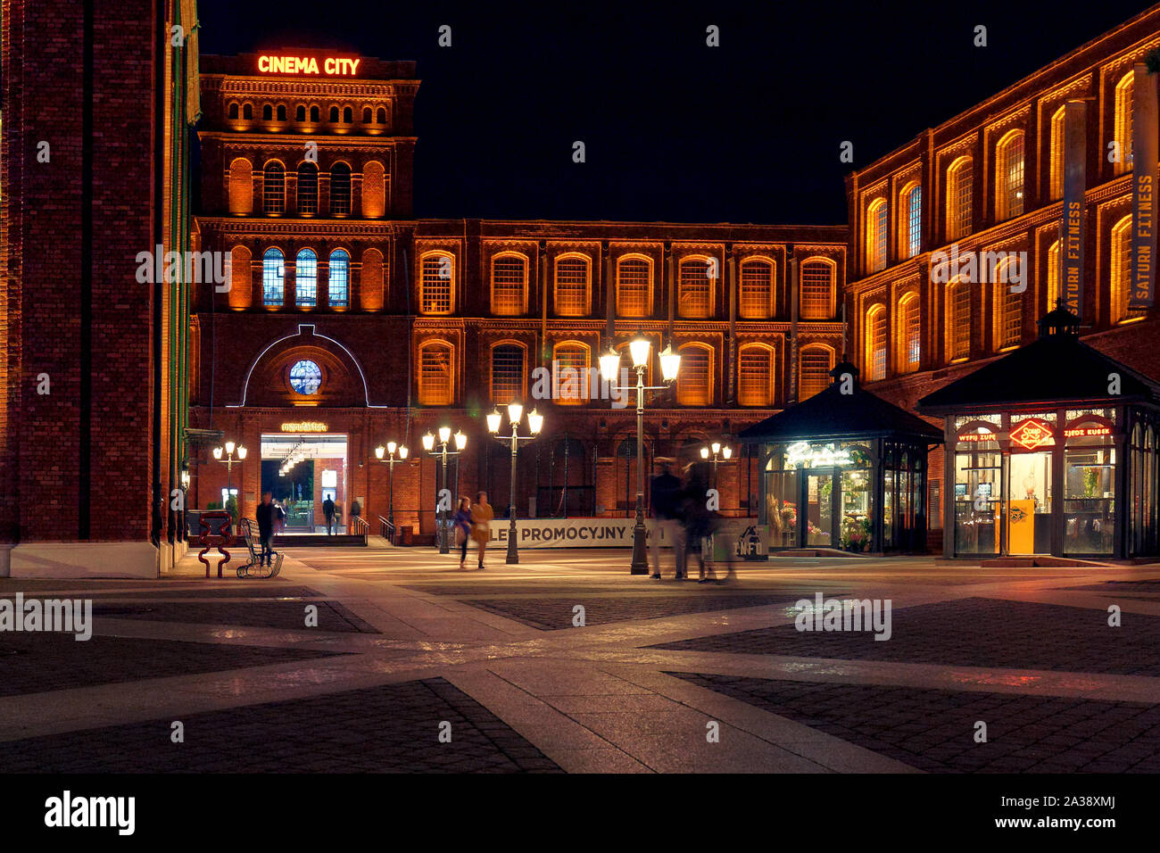Click the alamy logo in the footer
Screen dimensions: 1160x853
(90, 813)
